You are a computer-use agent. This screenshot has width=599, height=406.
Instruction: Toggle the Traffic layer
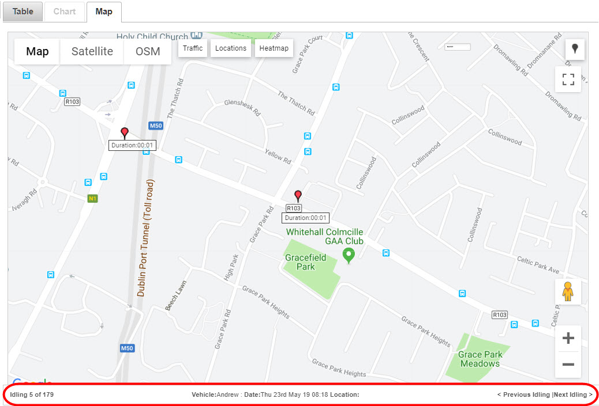[193, 48]
